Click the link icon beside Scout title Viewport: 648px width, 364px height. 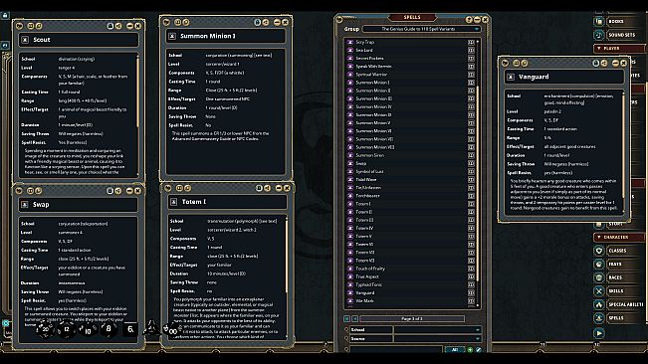(x=25, y=40)
